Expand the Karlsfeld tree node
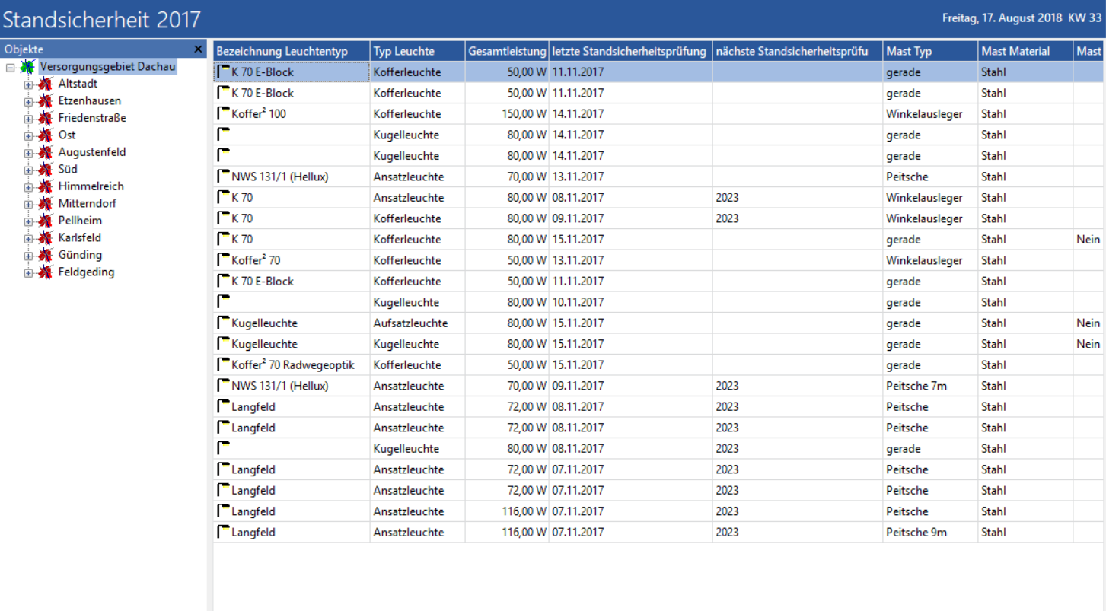Screen dimensions: 1106x611 coord(28,238)
